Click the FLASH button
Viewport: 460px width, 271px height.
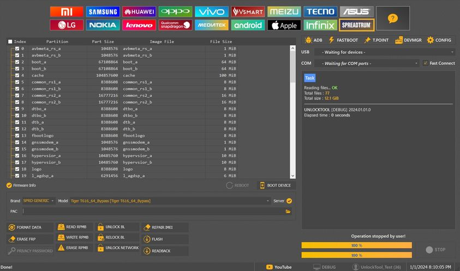[x=165, y=239]
